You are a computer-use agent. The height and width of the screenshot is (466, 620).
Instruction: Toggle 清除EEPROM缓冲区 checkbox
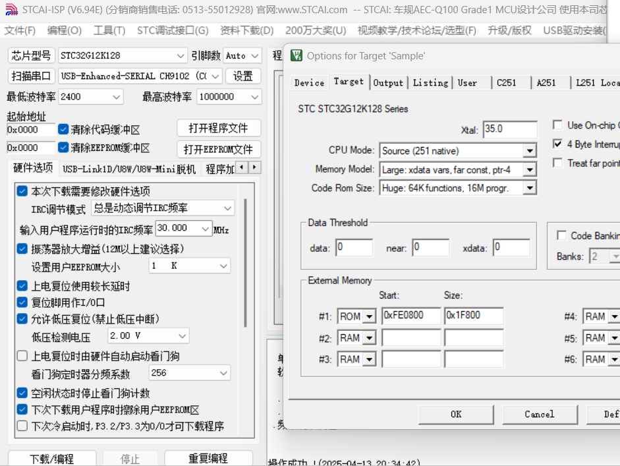pyautogui.click(x=63, y=148)
